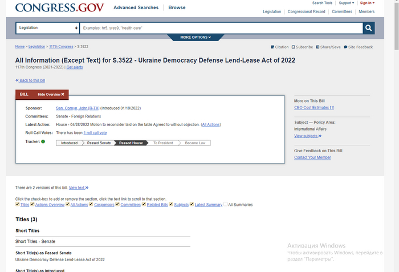Click the search input field

(221, 28)
